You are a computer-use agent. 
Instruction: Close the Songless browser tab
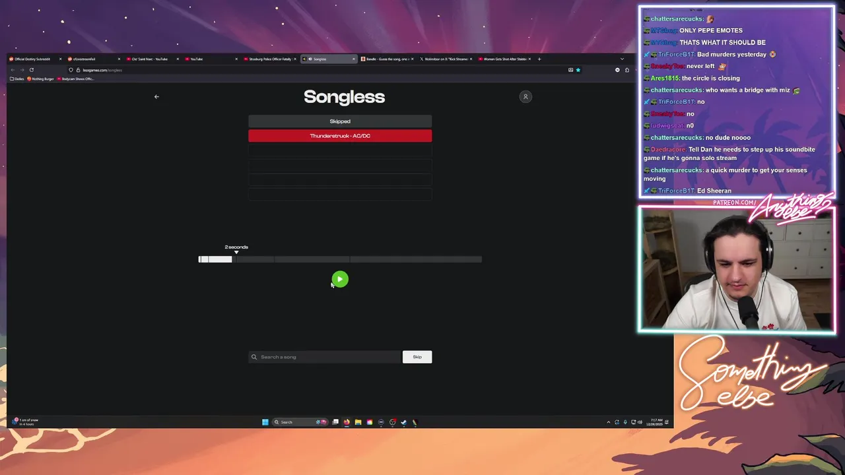[x=353, y=59]
